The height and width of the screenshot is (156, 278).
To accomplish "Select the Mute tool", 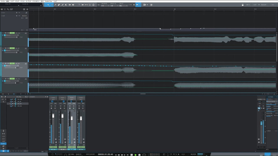I will coord(66,5).
